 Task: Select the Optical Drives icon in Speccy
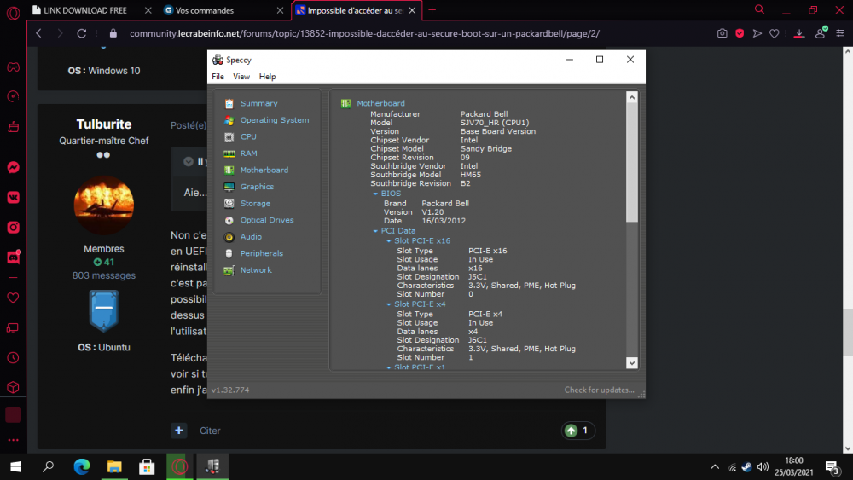coord(229,220)
